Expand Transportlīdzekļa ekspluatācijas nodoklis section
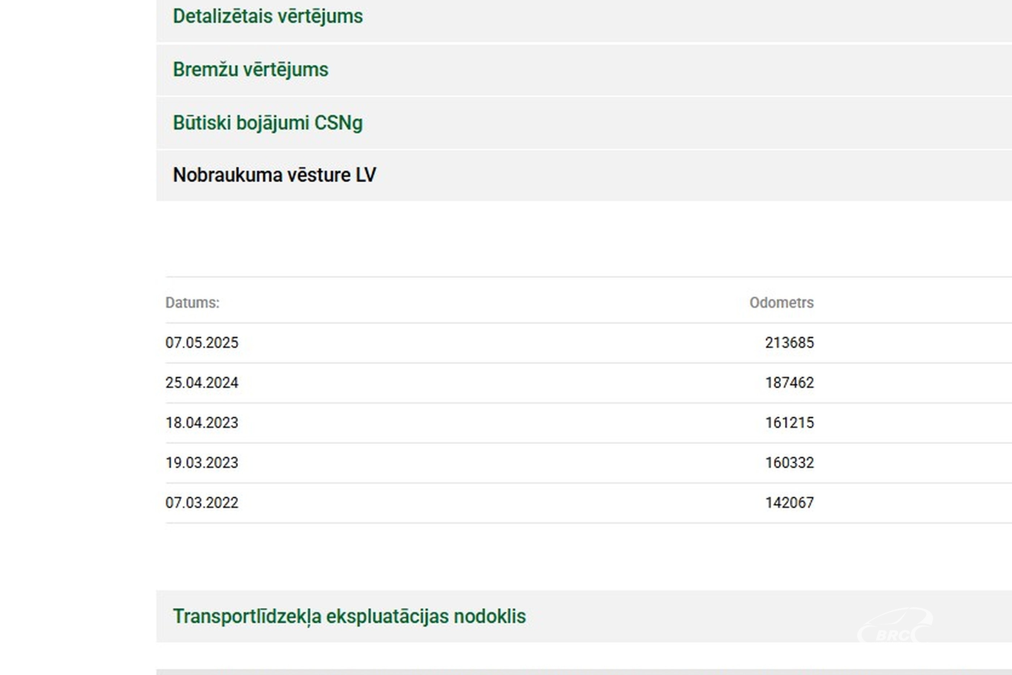This screenshot has width=1012, height=675. coord(349,616)
